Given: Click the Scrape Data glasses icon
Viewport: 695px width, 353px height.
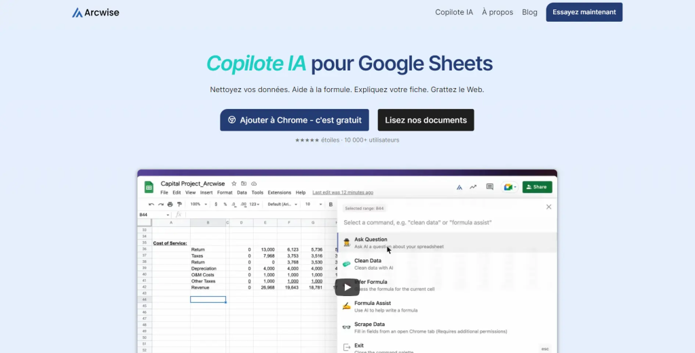Looking at the screenshot, I should [x=347, y=327].
